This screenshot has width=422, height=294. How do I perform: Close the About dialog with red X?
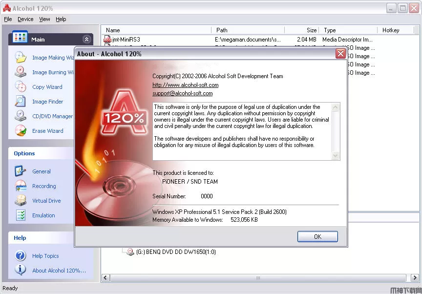tap(340, 53)
